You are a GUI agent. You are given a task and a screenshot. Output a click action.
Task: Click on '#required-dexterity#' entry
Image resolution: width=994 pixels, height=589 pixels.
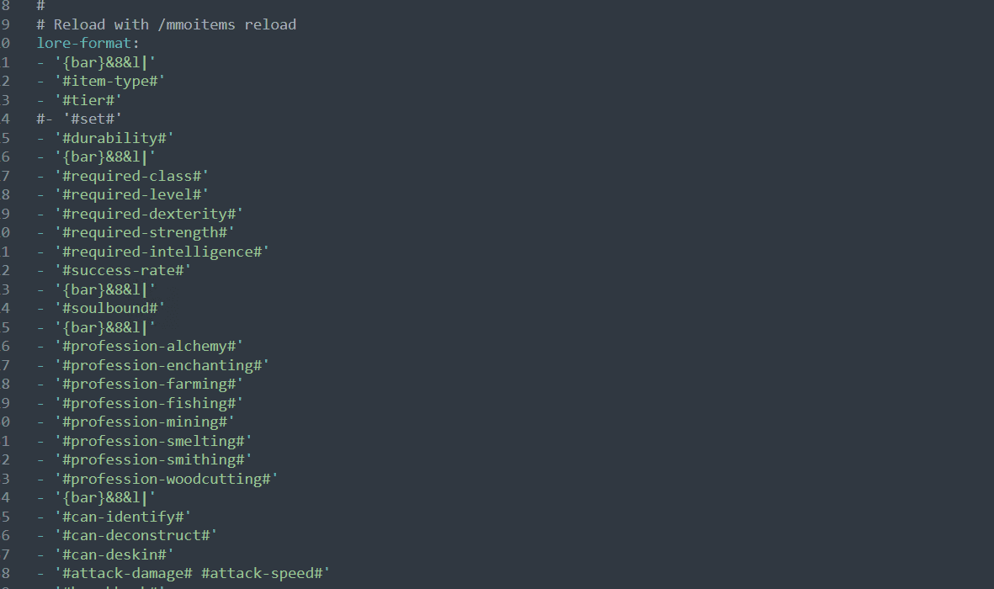pyautogui.click(x=148, y=214)
